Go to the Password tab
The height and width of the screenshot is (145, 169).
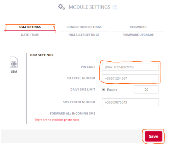tap(138, 27)
